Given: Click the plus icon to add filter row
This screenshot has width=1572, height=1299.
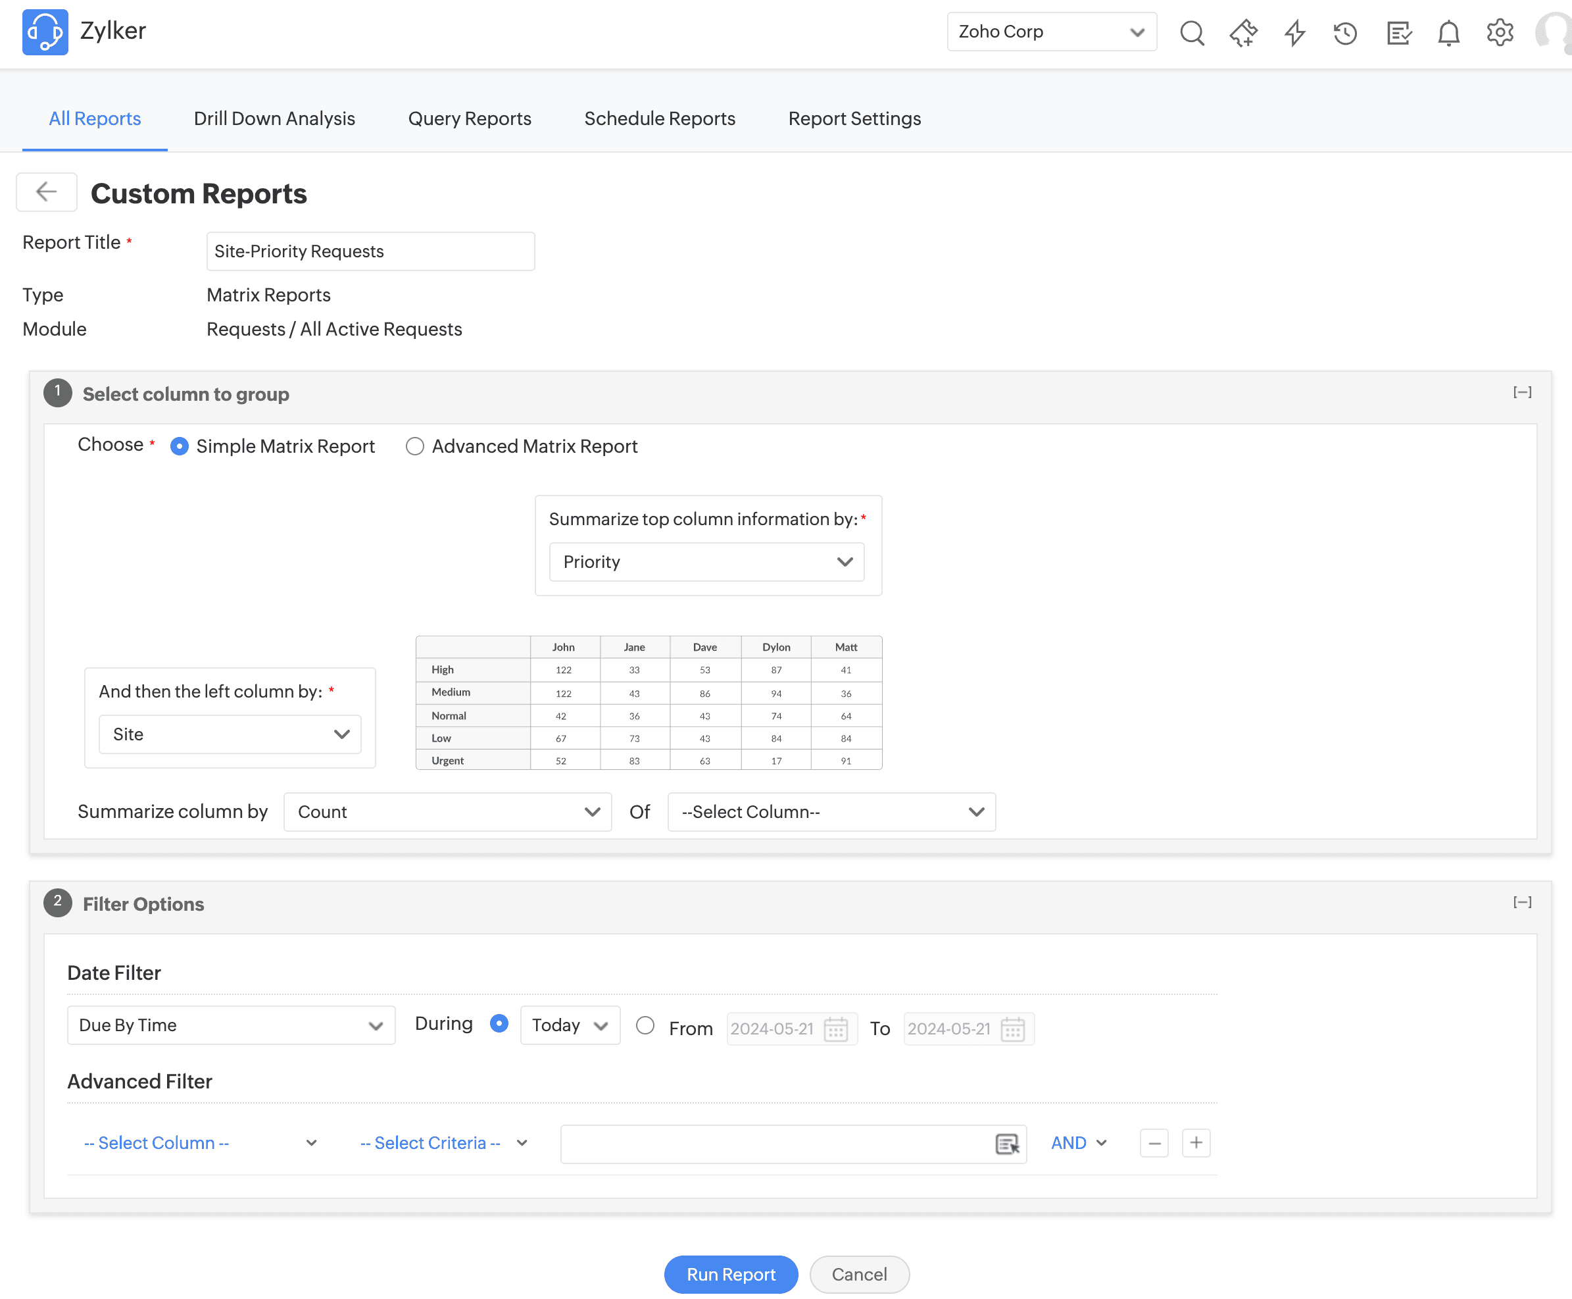Looking at the screenshot, I should [1195, 1142].
